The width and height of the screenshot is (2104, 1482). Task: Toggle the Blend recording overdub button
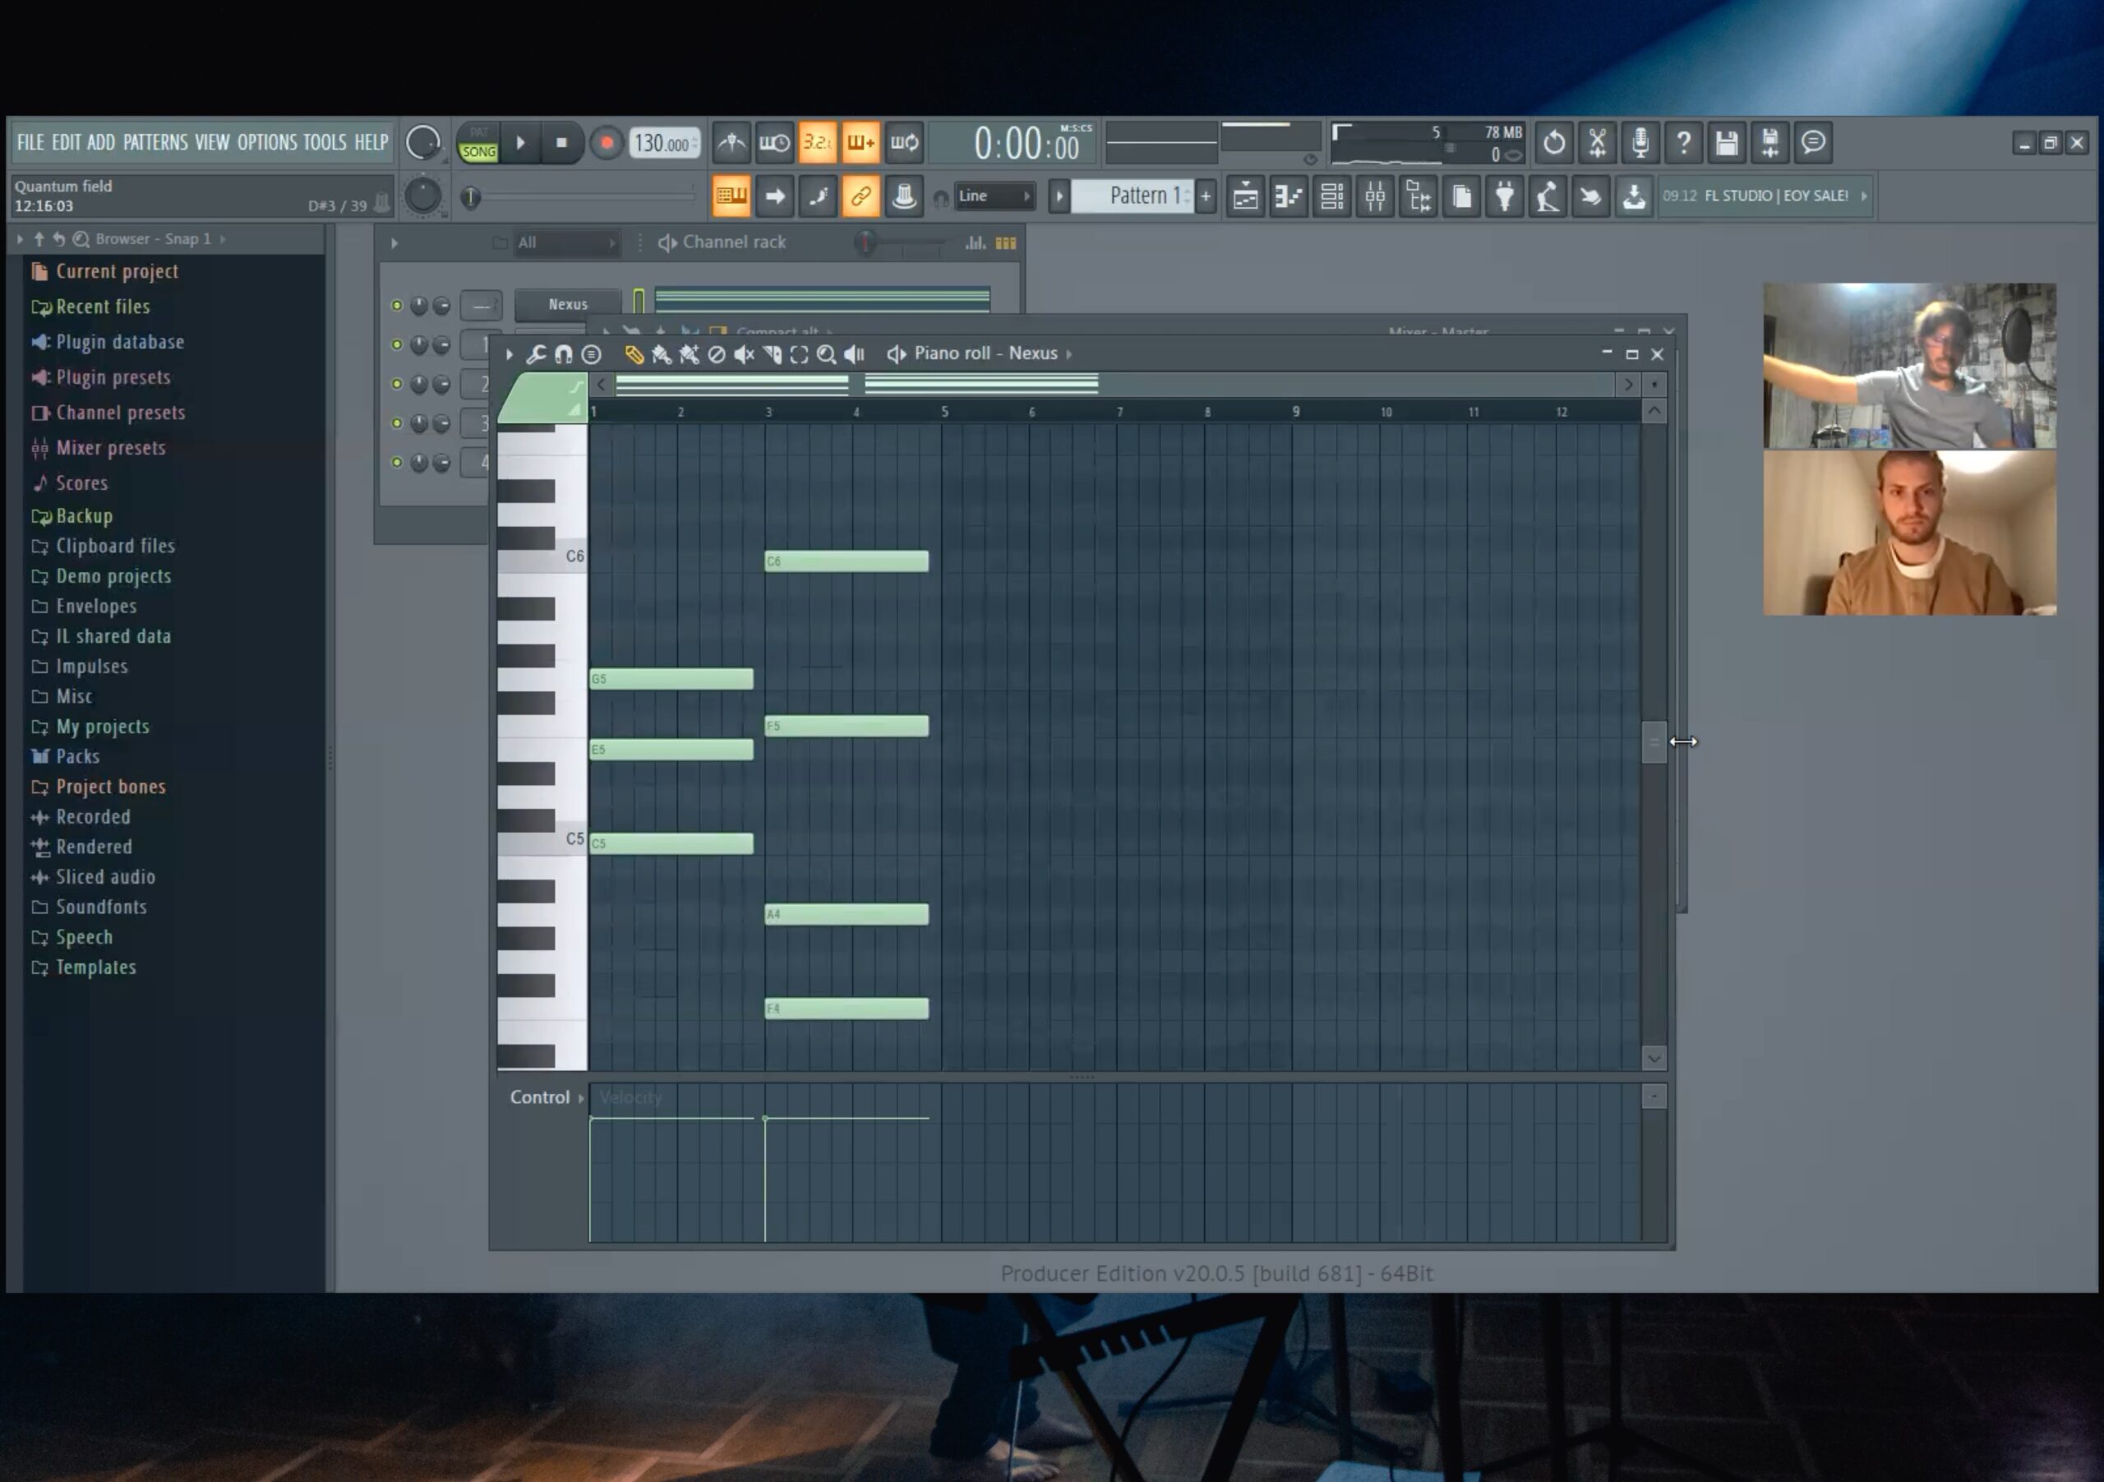(x=861, y=143)
